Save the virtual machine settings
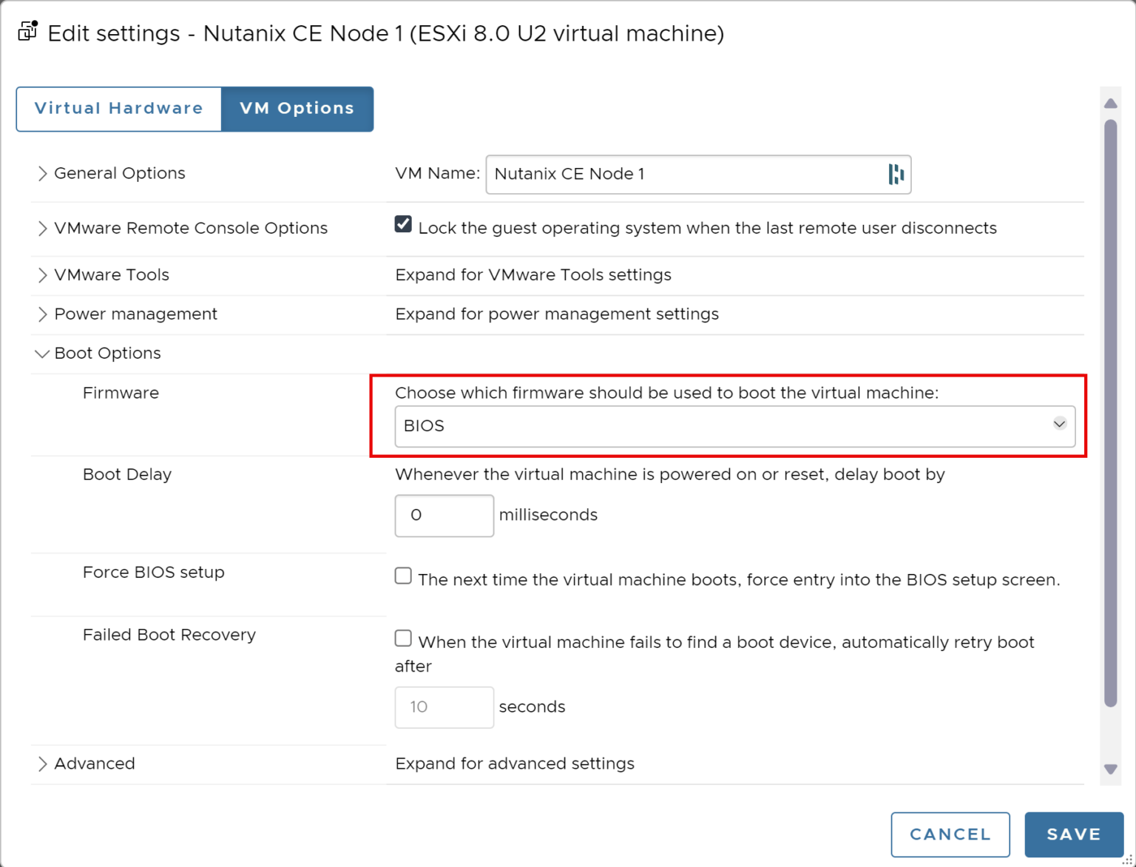 tap(1074, 834)
